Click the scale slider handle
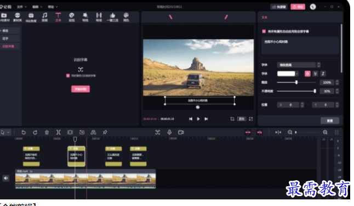Screen dimensions: 354x206 pos(296,82)
